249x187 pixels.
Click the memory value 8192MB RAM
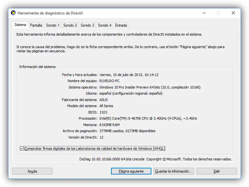[x=109, y=125]
